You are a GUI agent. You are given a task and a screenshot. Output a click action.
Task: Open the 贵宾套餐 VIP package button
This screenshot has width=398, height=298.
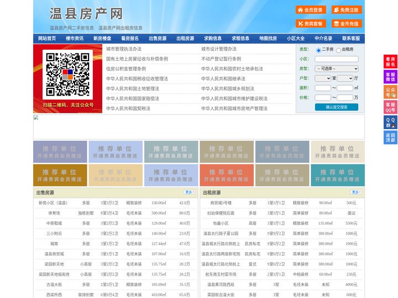(311, 24)
